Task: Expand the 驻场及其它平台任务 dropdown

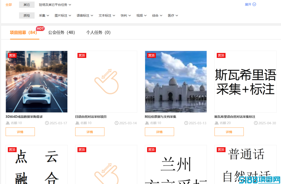Action: click(55, 5)
